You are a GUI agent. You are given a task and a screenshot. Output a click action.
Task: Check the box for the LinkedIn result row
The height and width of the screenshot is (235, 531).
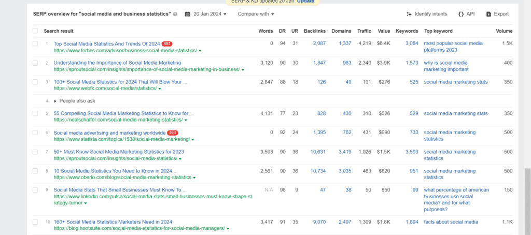click(35, 190)
